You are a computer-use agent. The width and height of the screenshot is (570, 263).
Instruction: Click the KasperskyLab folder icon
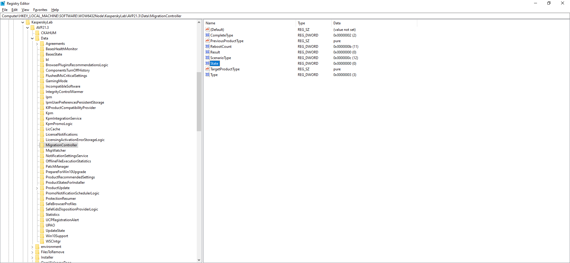28,22
